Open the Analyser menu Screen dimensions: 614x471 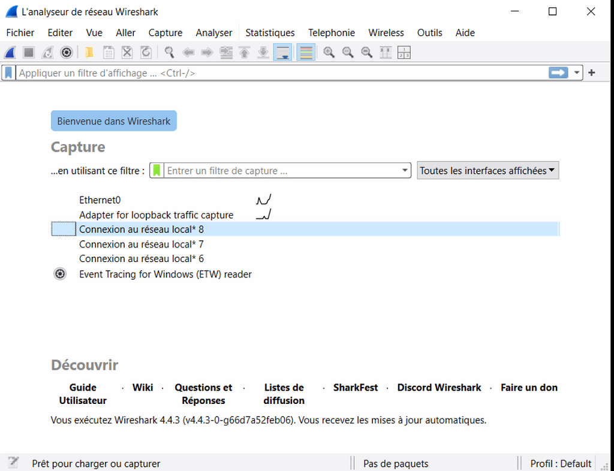pos(214,33)
